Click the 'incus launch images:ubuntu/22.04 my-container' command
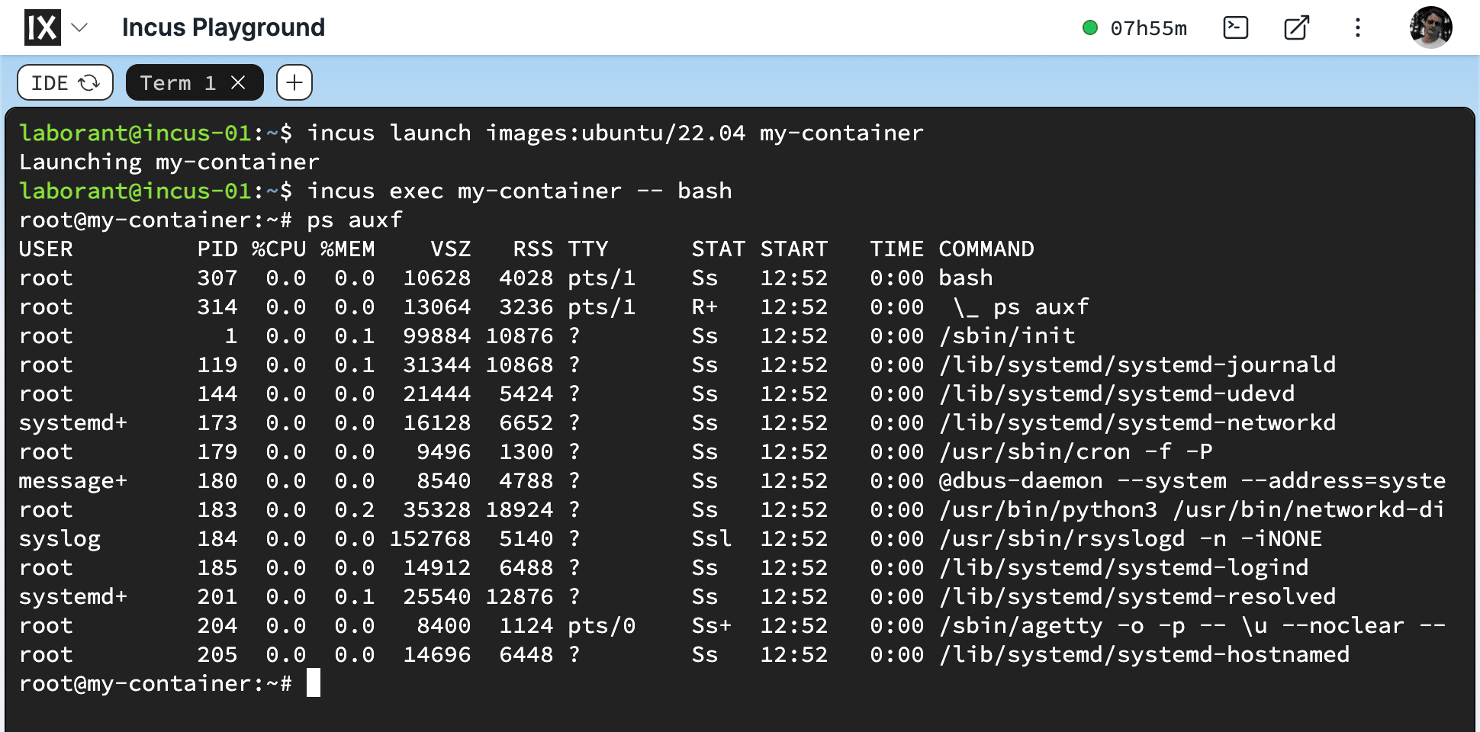This screenshot has width=1480, height=732. pos(615,133)
